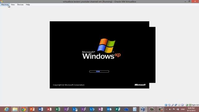Launch Word from the taskbar

[x=41, y=109]
